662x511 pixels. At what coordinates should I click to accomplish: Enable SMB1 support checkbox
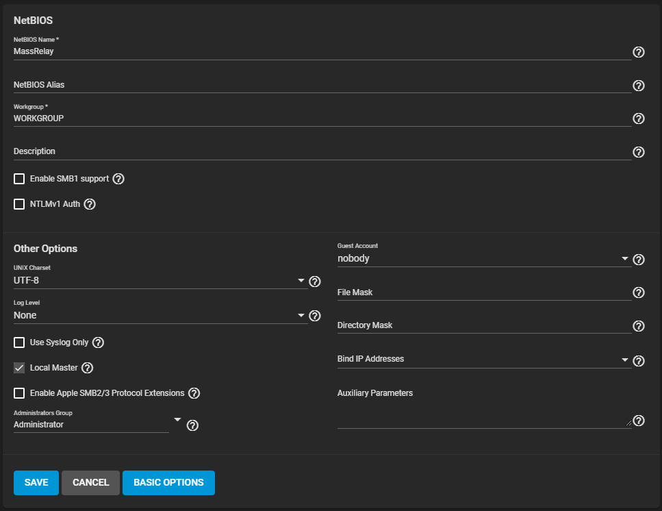click(x=19, y=179)
